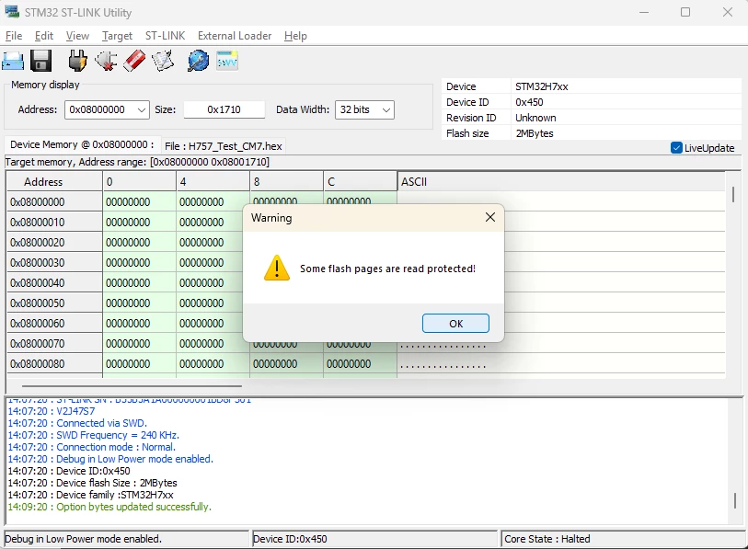The height and width of the screenshot is (549, 748).
Task: Click column 8 cell in row 0x08000080
Action: (286, 364)
